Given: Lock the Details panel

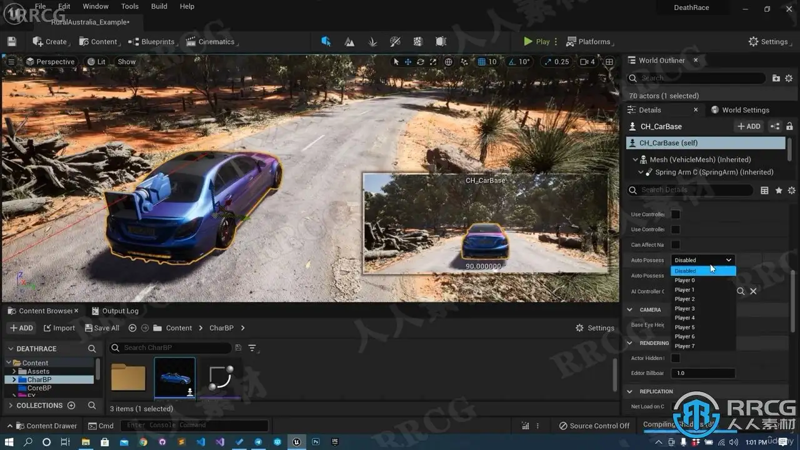Looking at the screenshot, I should [789, 126].
